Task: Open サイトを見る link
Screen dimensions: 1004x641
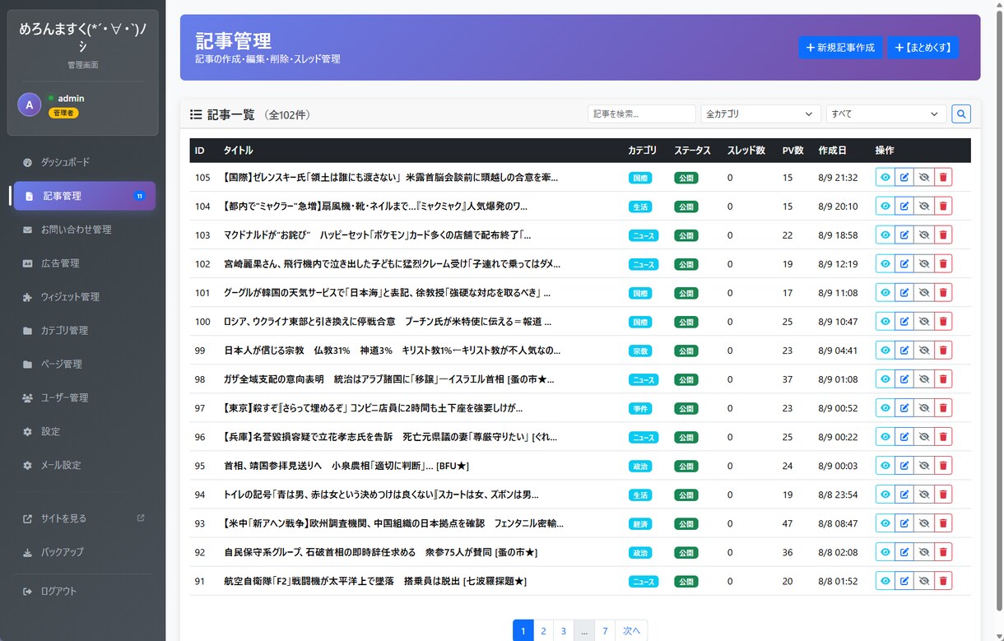Action: point(82,518)
